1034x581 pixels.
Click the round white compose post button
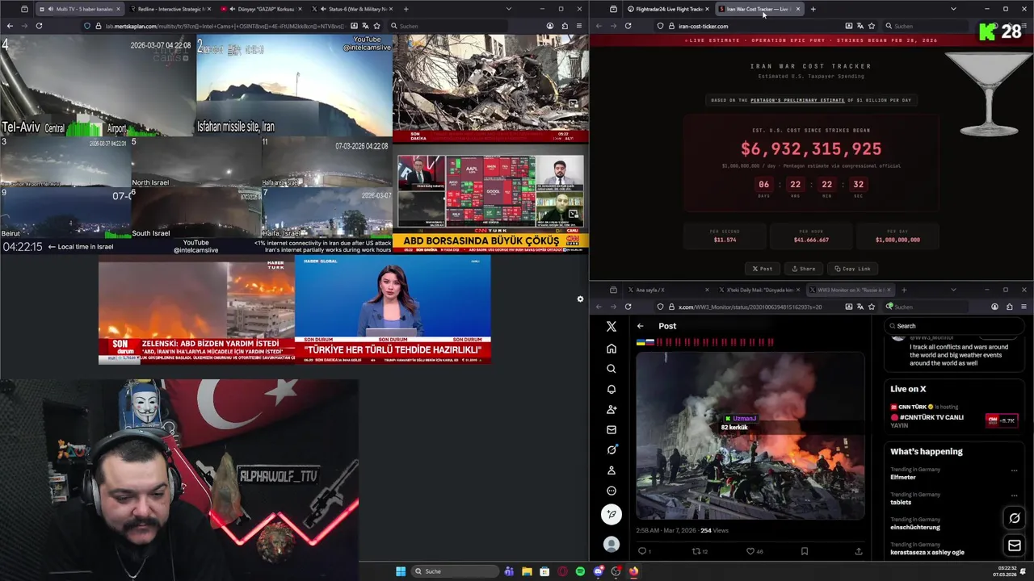click(612, 514)
